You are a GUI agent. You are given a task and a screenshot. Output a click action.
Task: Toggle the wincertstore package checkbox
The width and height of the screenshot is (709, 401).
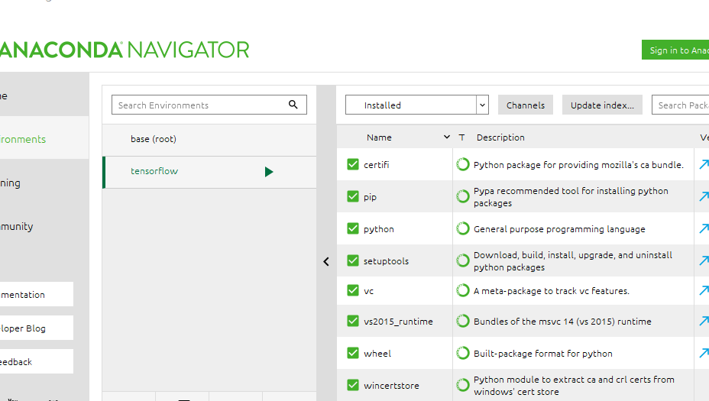[353, 385]
